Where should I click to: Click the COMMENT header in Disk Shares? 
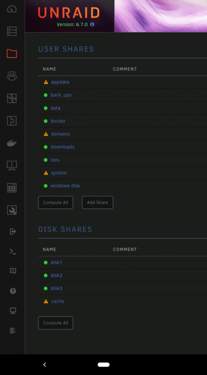point(125,249)
